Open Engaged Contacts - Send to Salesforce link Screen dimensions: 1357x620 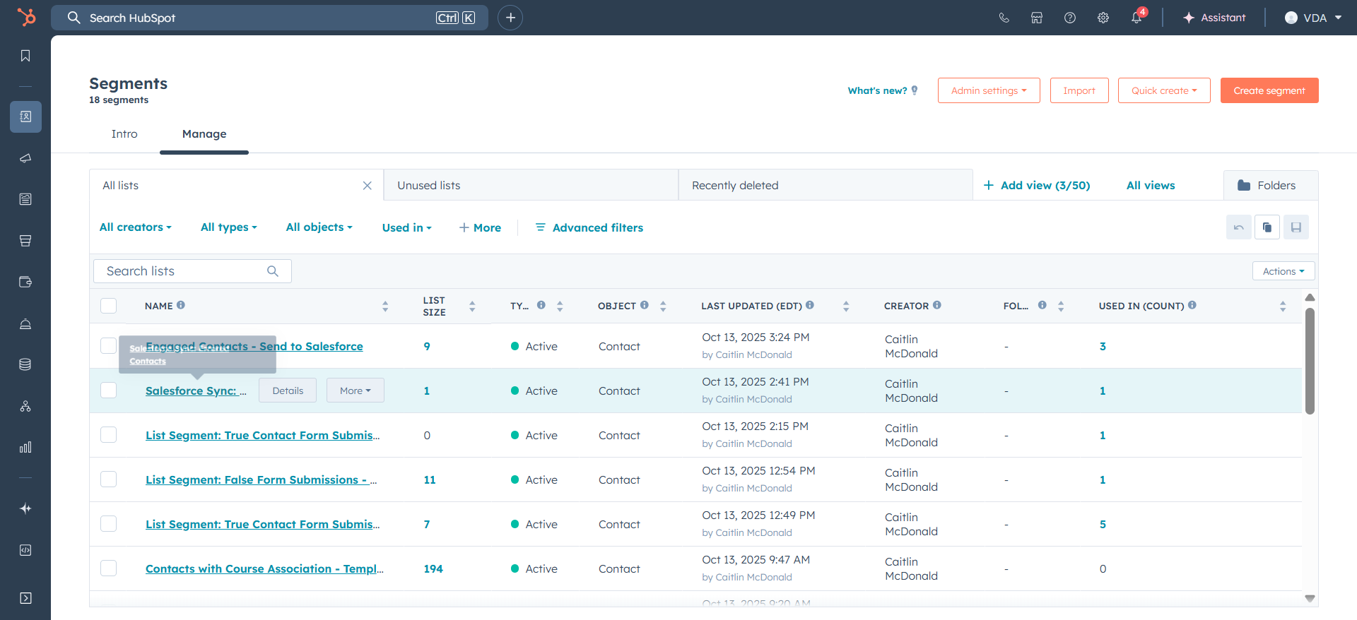[x=254, y=346]
